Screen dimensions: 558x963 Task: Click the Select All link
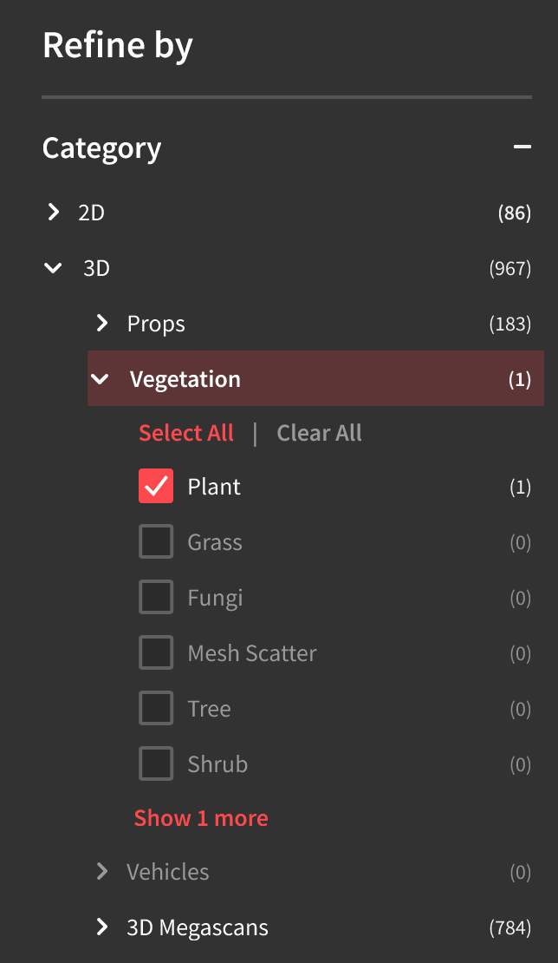(x=186, y=433)
